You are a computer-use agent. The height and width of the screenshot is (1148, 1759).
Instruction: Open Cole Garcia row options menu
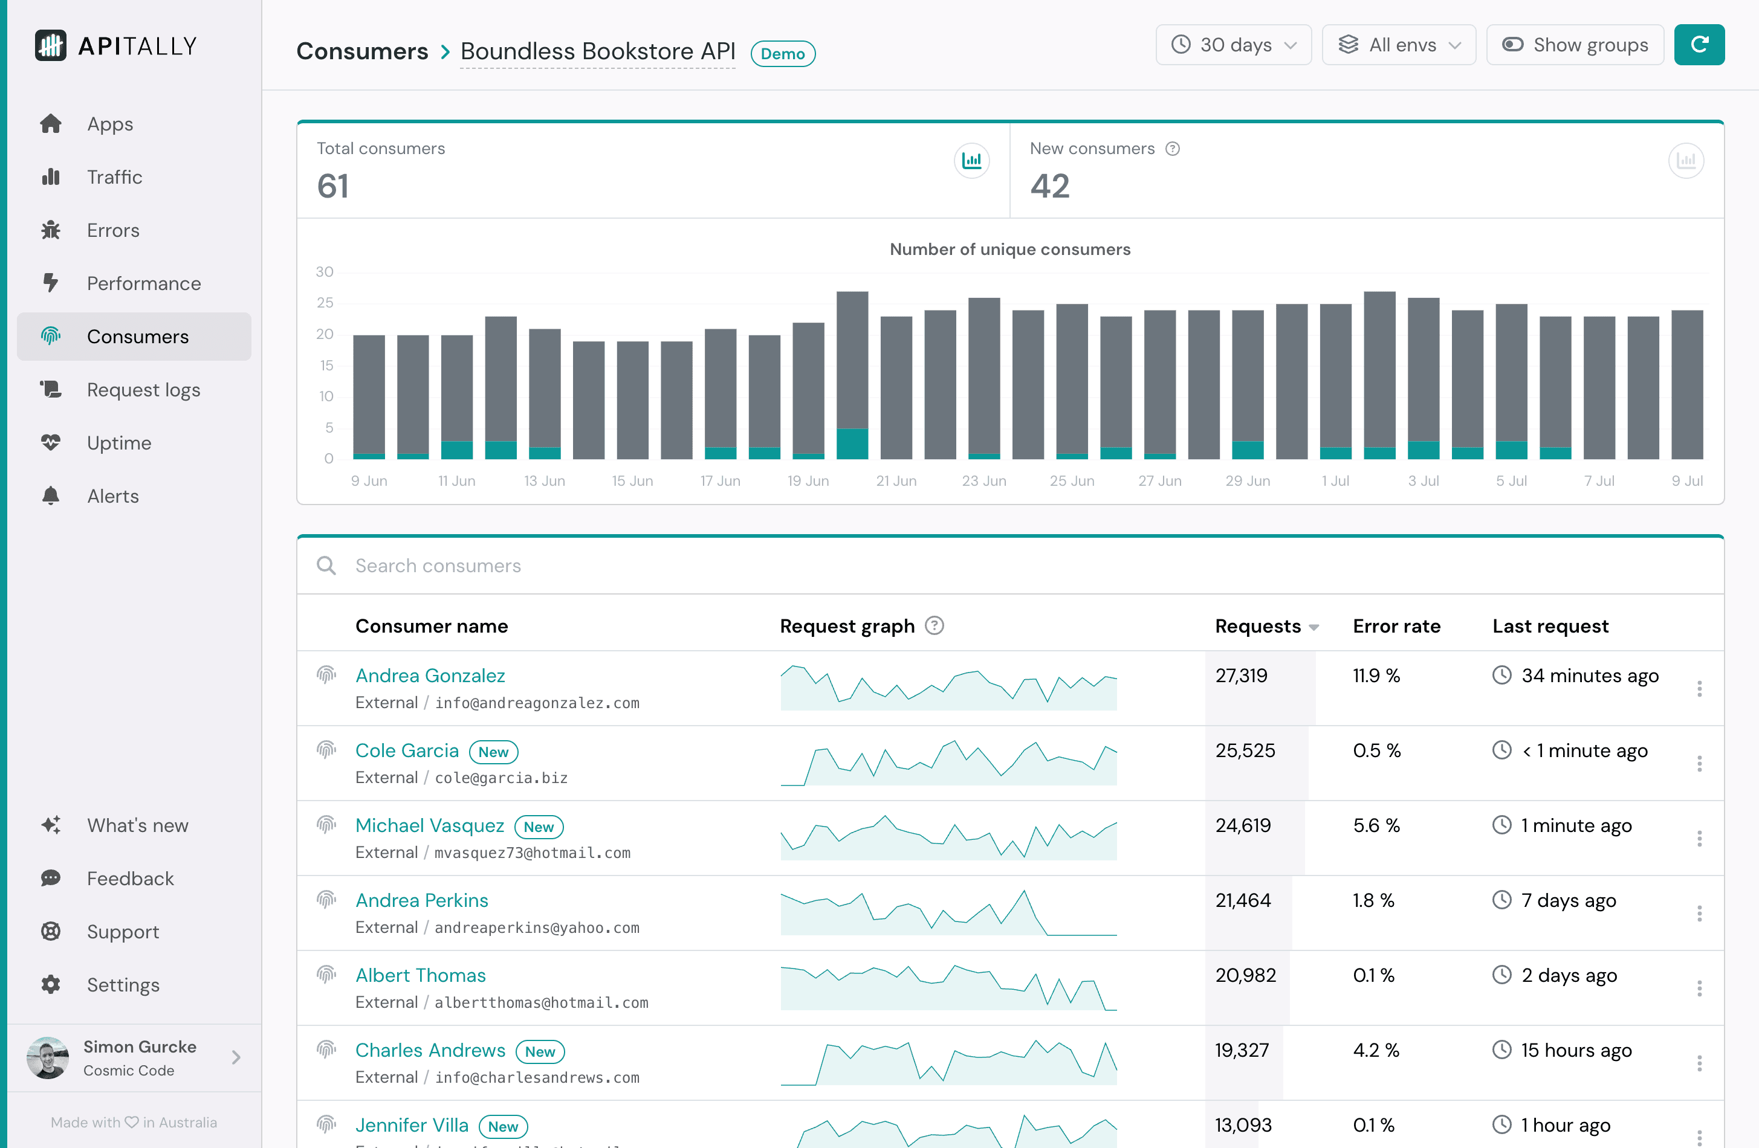pos(1699,763)
